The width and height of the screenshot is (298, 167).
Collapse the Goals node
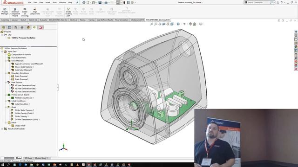(6, 107)
